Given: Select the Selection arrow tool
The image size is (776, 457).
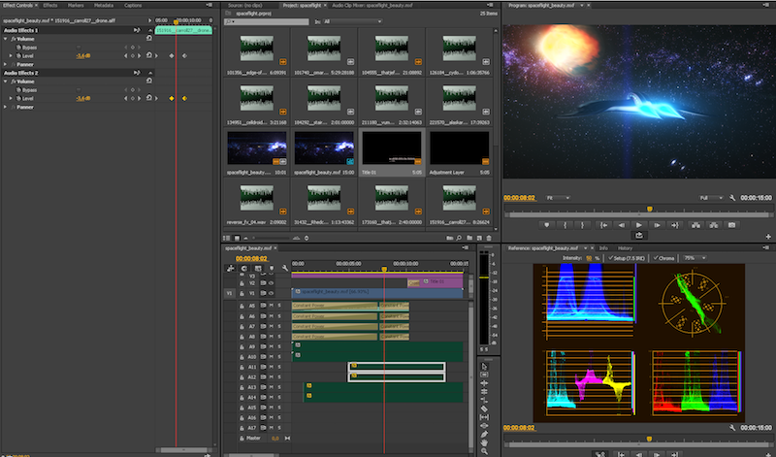Looking at the screenshot, I should [x=484, y=367].
